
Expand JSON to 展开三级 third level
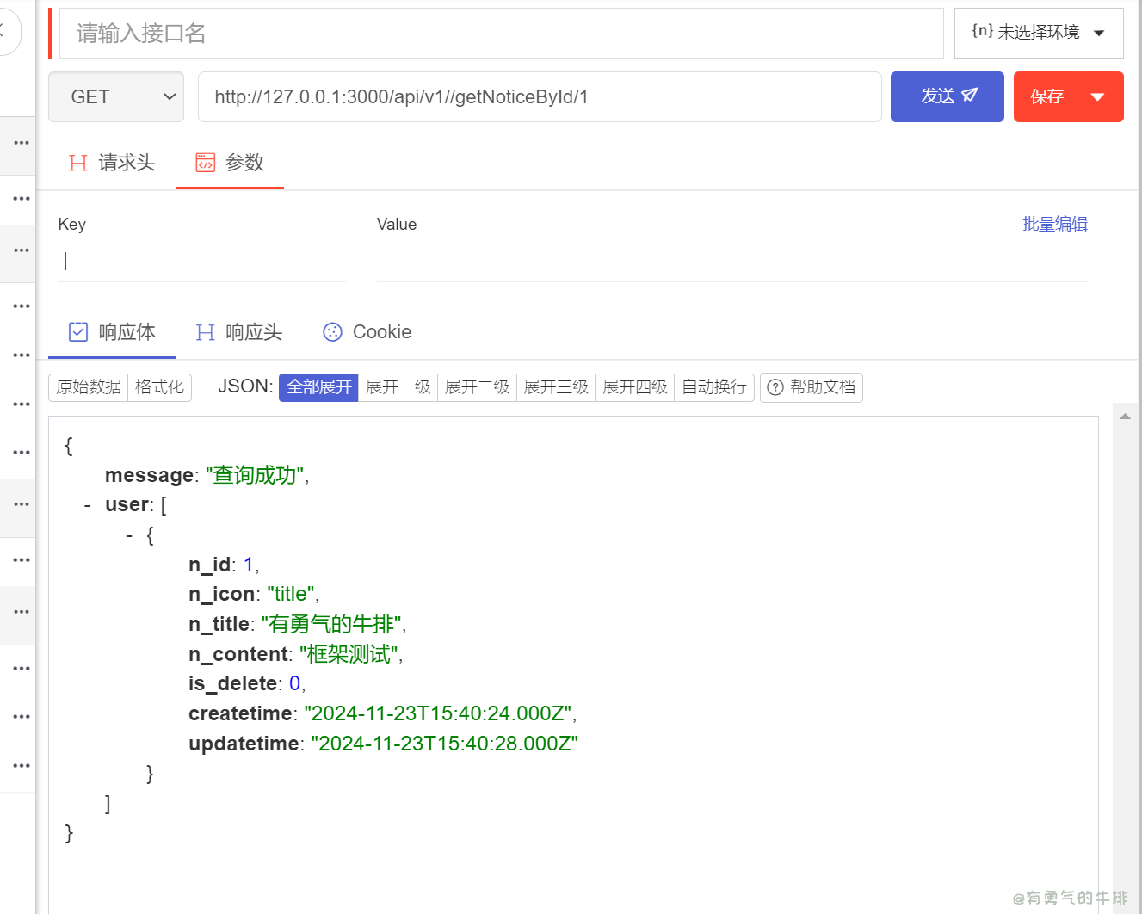tap(556, 387)
